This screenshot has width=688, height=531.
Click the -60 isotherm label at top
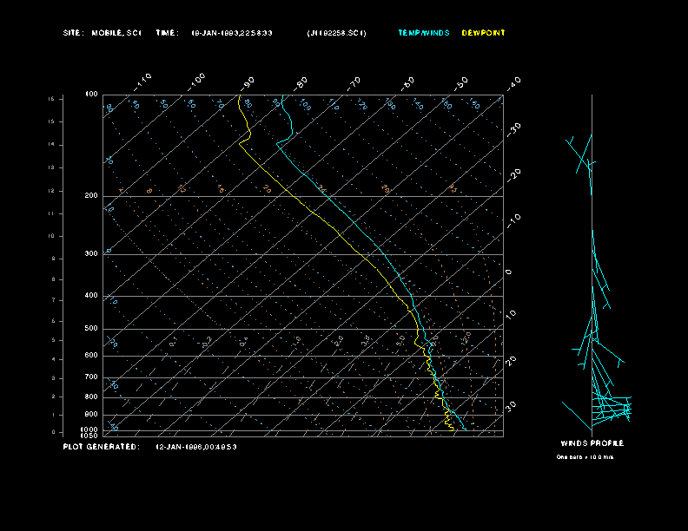(407, 83)
